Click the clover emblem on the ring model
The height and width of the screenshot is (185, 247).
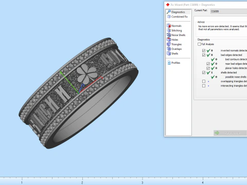pos(86,73)
